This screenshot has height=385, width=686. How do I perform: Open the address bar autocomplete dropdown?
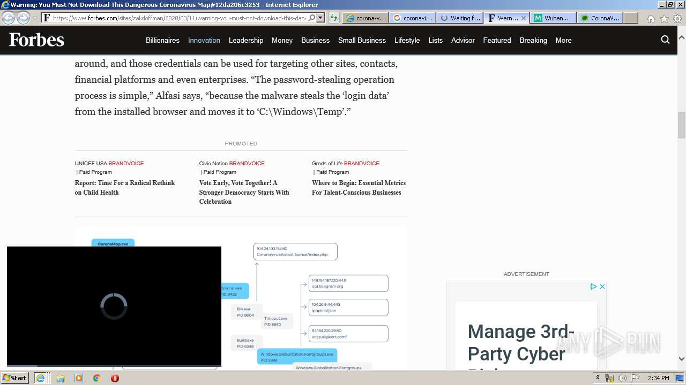point(320,18)
